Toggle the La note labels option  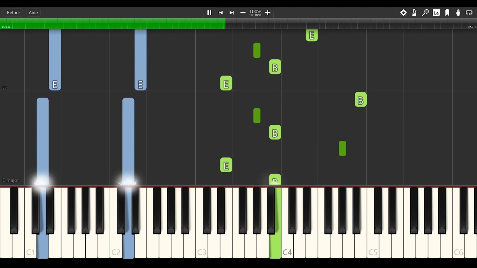(436, 13)
